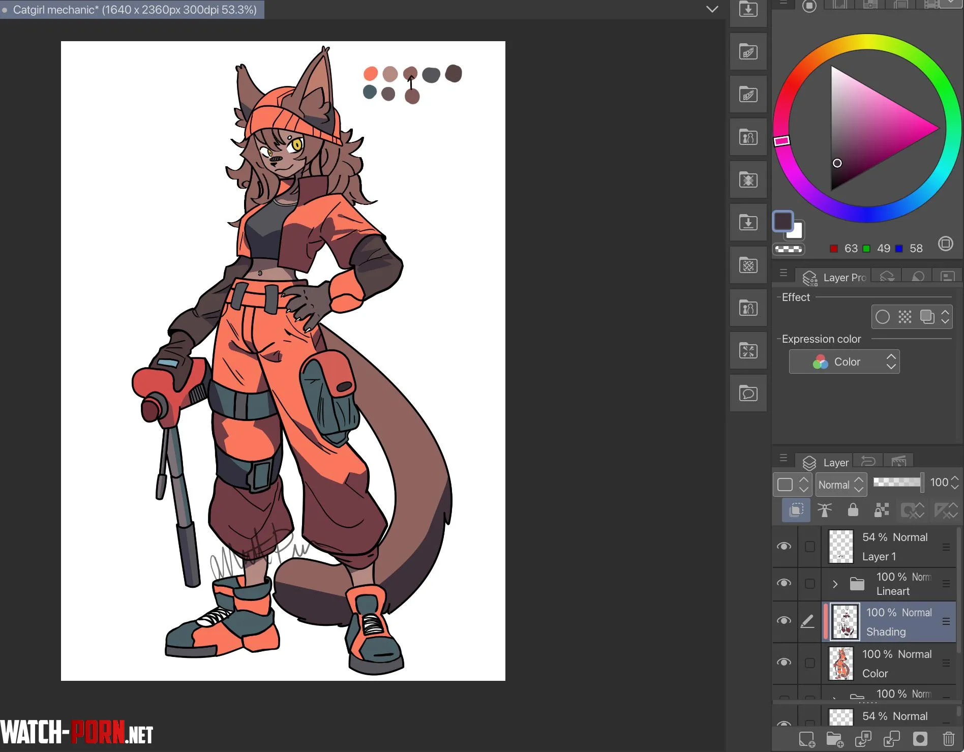
Task: Collapse the Expression color section
Action: click(x=779, y=339)
